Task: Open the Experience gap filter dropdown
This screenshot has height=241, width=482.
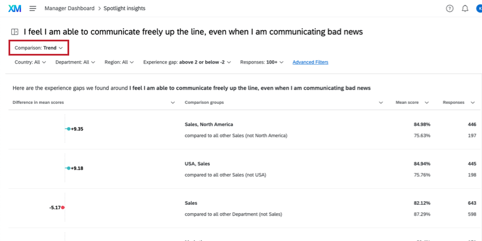Action: coord(187,62)
